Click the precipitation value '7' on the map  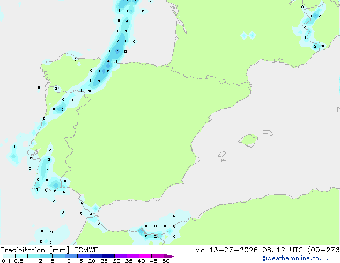117,51
